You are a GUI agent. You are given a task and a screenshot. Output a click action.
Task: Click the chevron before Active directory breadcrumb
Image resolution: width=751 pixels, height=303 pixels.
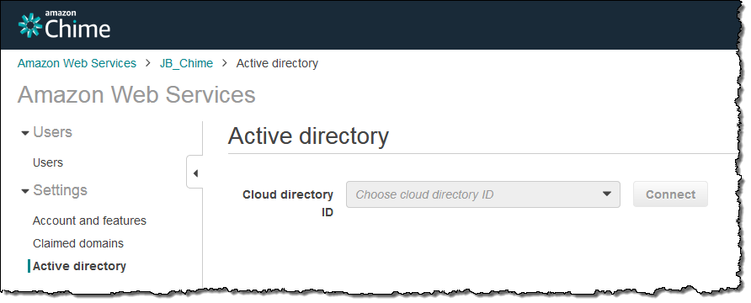pos(225,63)
